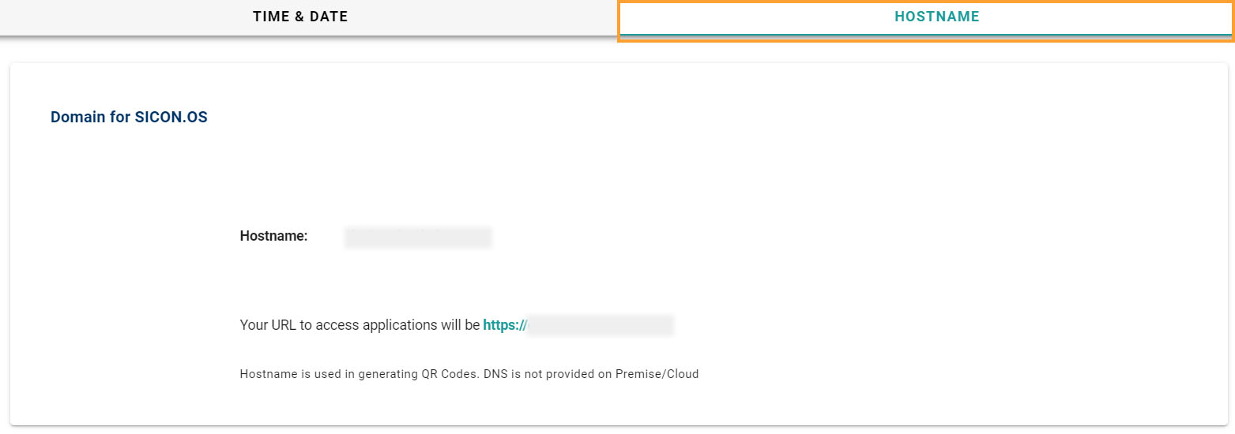Open the https:// application URL link
This screenshot has width=1235, height=434.
coord(504,325)
